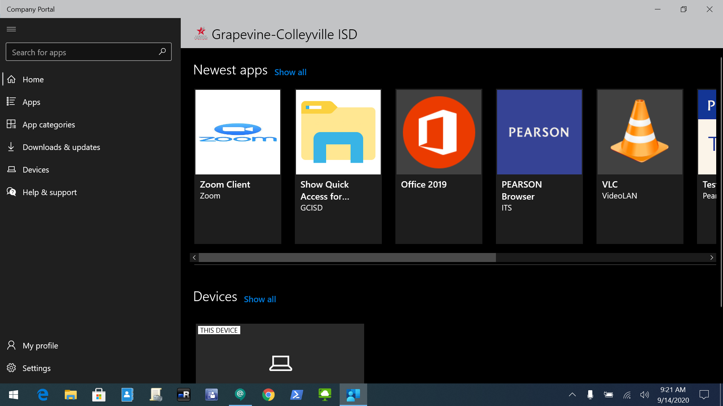Open My profile page
Screen dimensions: 723x406
pos(40,345)
